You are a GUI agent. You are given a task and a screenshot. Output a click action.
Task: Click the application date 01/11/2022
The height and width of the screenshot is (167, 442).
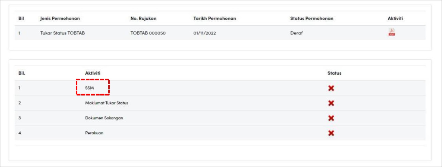[204, 33]
